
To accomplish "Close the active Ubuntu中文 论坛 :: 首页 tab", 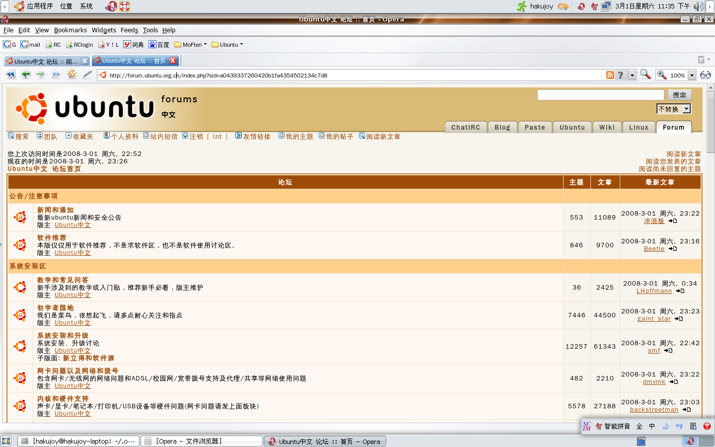I will [173, 61].
